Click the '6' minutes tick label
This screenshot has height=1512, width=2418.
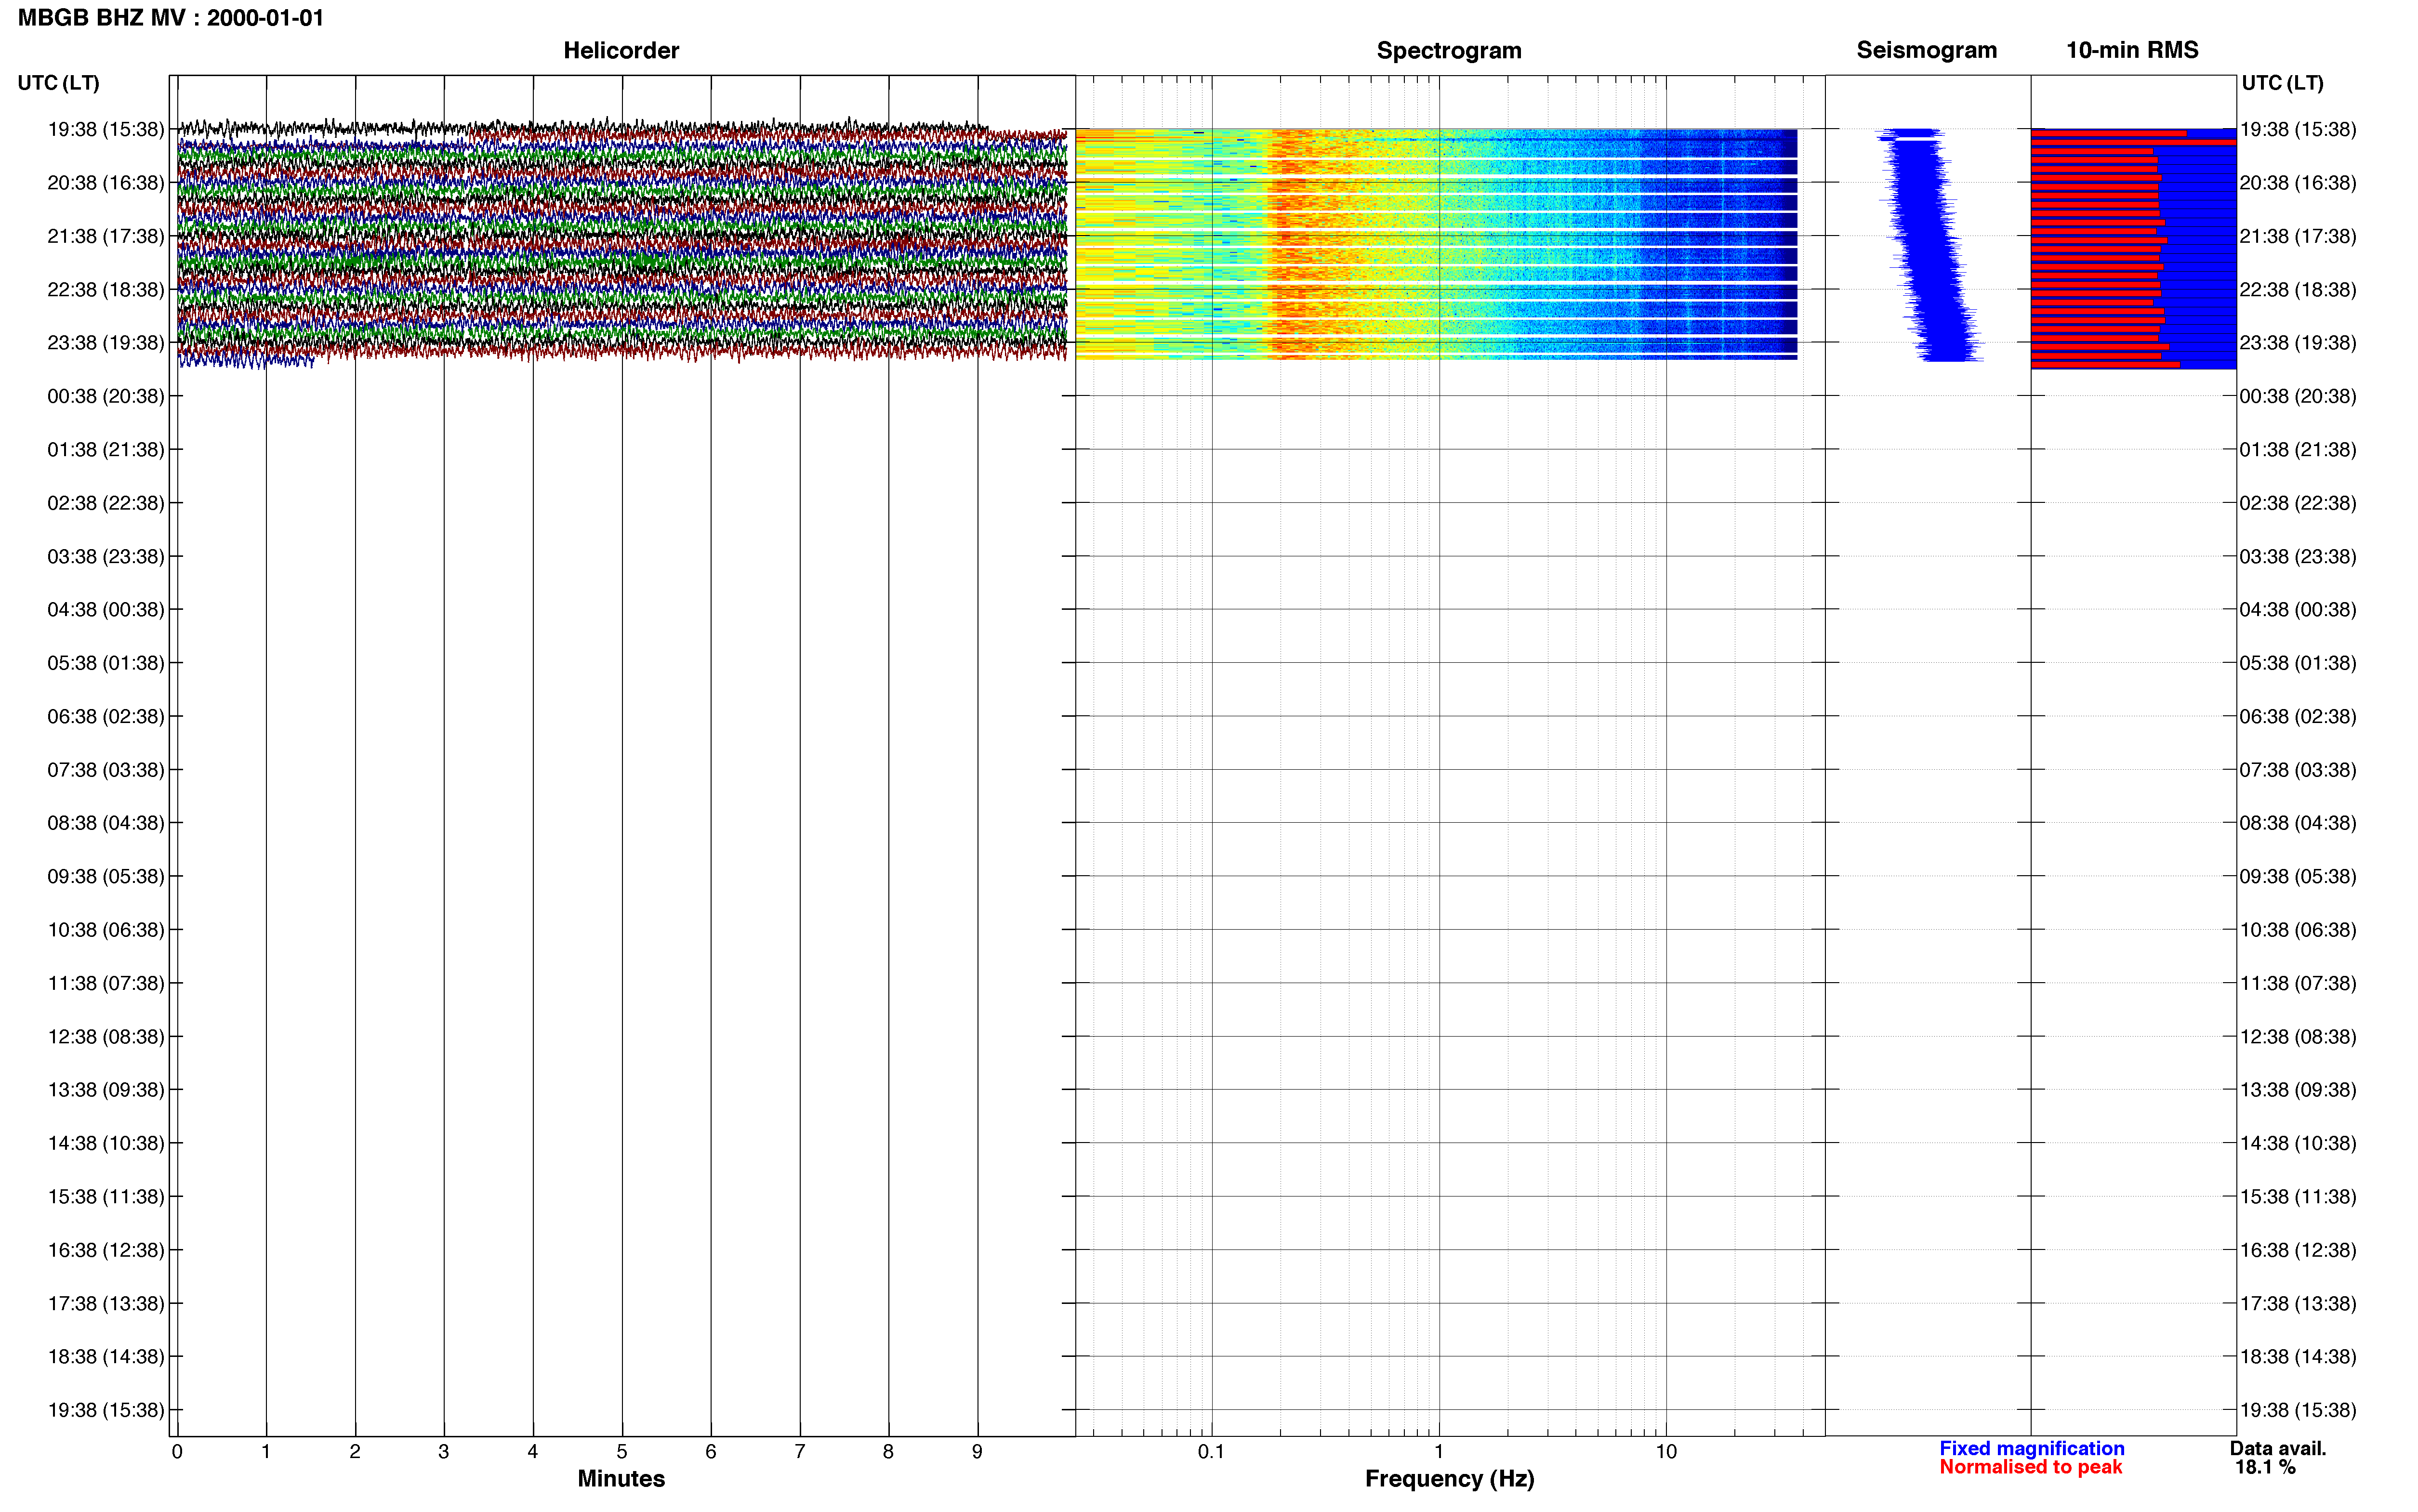point(711,1452)
